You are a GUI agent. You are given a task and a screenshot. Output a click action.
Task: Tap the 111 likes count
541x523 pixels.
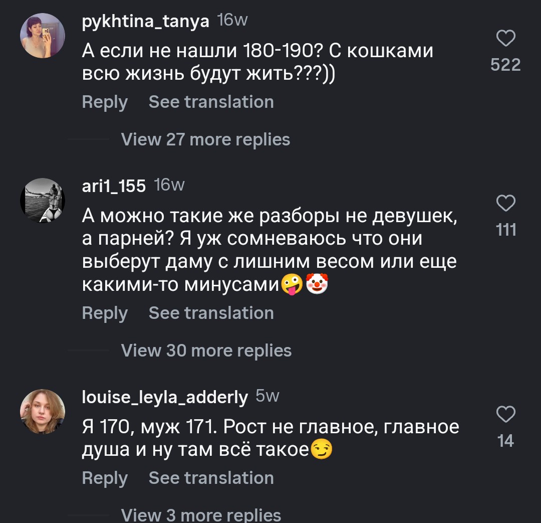[505, 230]
